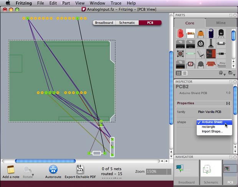Open the Fritzing application menu
The width and height of the screenshot is (238, 187).
[24, 3]
